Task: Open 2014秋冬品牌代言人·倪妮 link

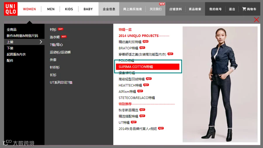Action: (138, 129)
